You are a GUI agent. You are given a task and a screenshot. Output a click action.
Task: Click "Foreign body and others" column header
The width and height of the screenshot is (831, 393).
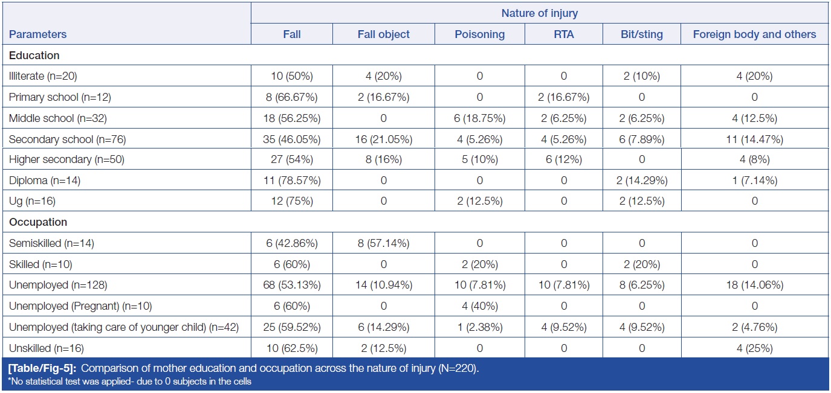[754, 34]
